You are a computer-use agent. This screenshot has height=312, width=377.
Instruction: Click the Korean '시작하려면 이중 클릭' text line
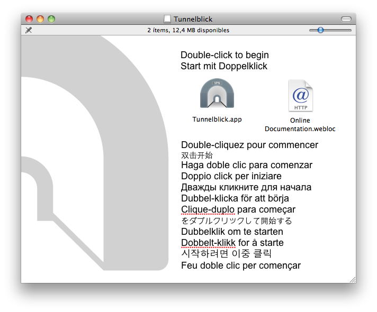click(x=226, y=254)
